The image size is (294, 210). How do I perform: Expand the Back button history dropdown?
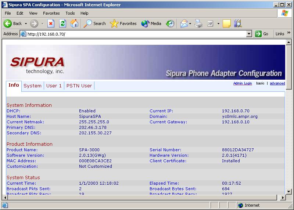26,23
